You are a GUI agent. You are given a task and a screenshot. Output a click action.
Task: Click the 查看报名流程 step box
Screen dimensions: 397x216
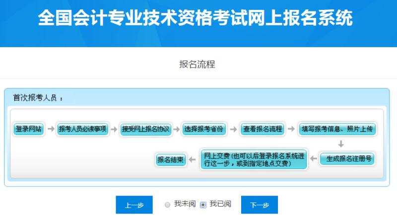click(x=263, y=129)
